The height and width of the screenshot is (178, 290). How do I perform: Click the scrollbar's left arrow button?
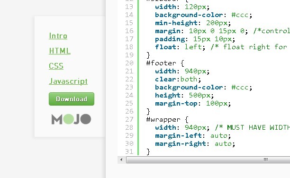coord(121,160)
